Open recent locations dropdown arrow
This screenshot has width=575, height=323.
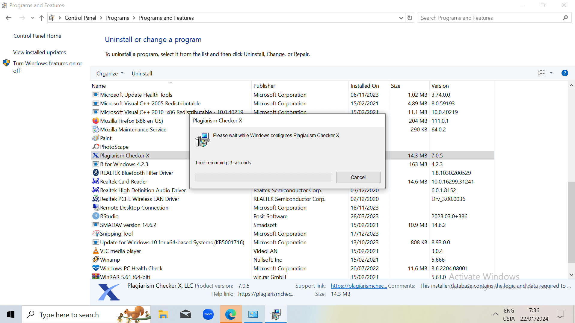coord(32,18)
